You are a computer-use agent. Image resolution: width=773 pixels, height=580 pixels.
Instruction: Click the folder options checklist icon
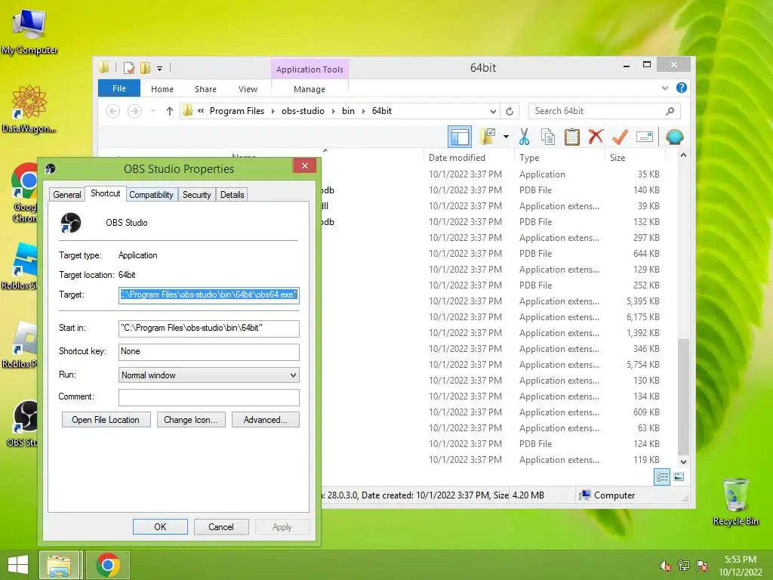(x=488, y=137)
